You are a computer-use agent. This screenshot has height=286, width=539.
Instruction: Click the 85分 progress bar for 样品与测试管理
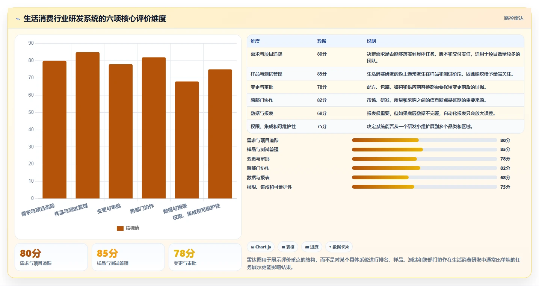[x=424, y=150]
